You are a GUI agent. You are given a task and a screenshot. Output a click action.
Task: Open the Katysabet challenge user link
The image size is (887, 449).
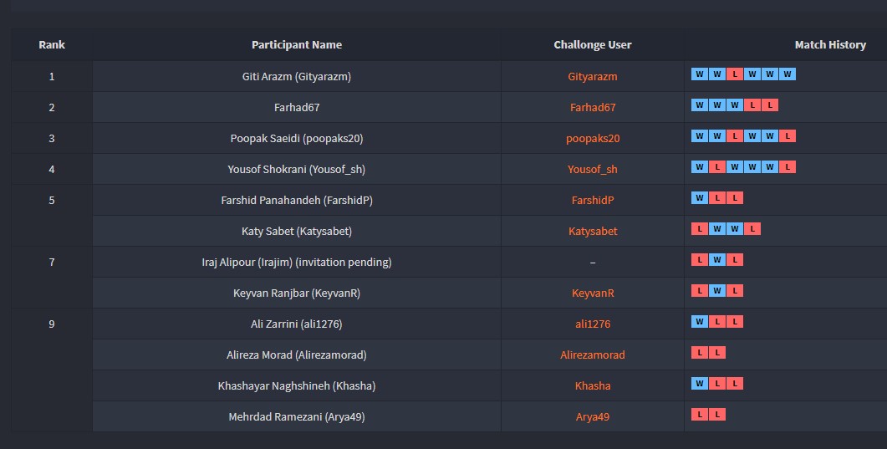tap(593, 232)
